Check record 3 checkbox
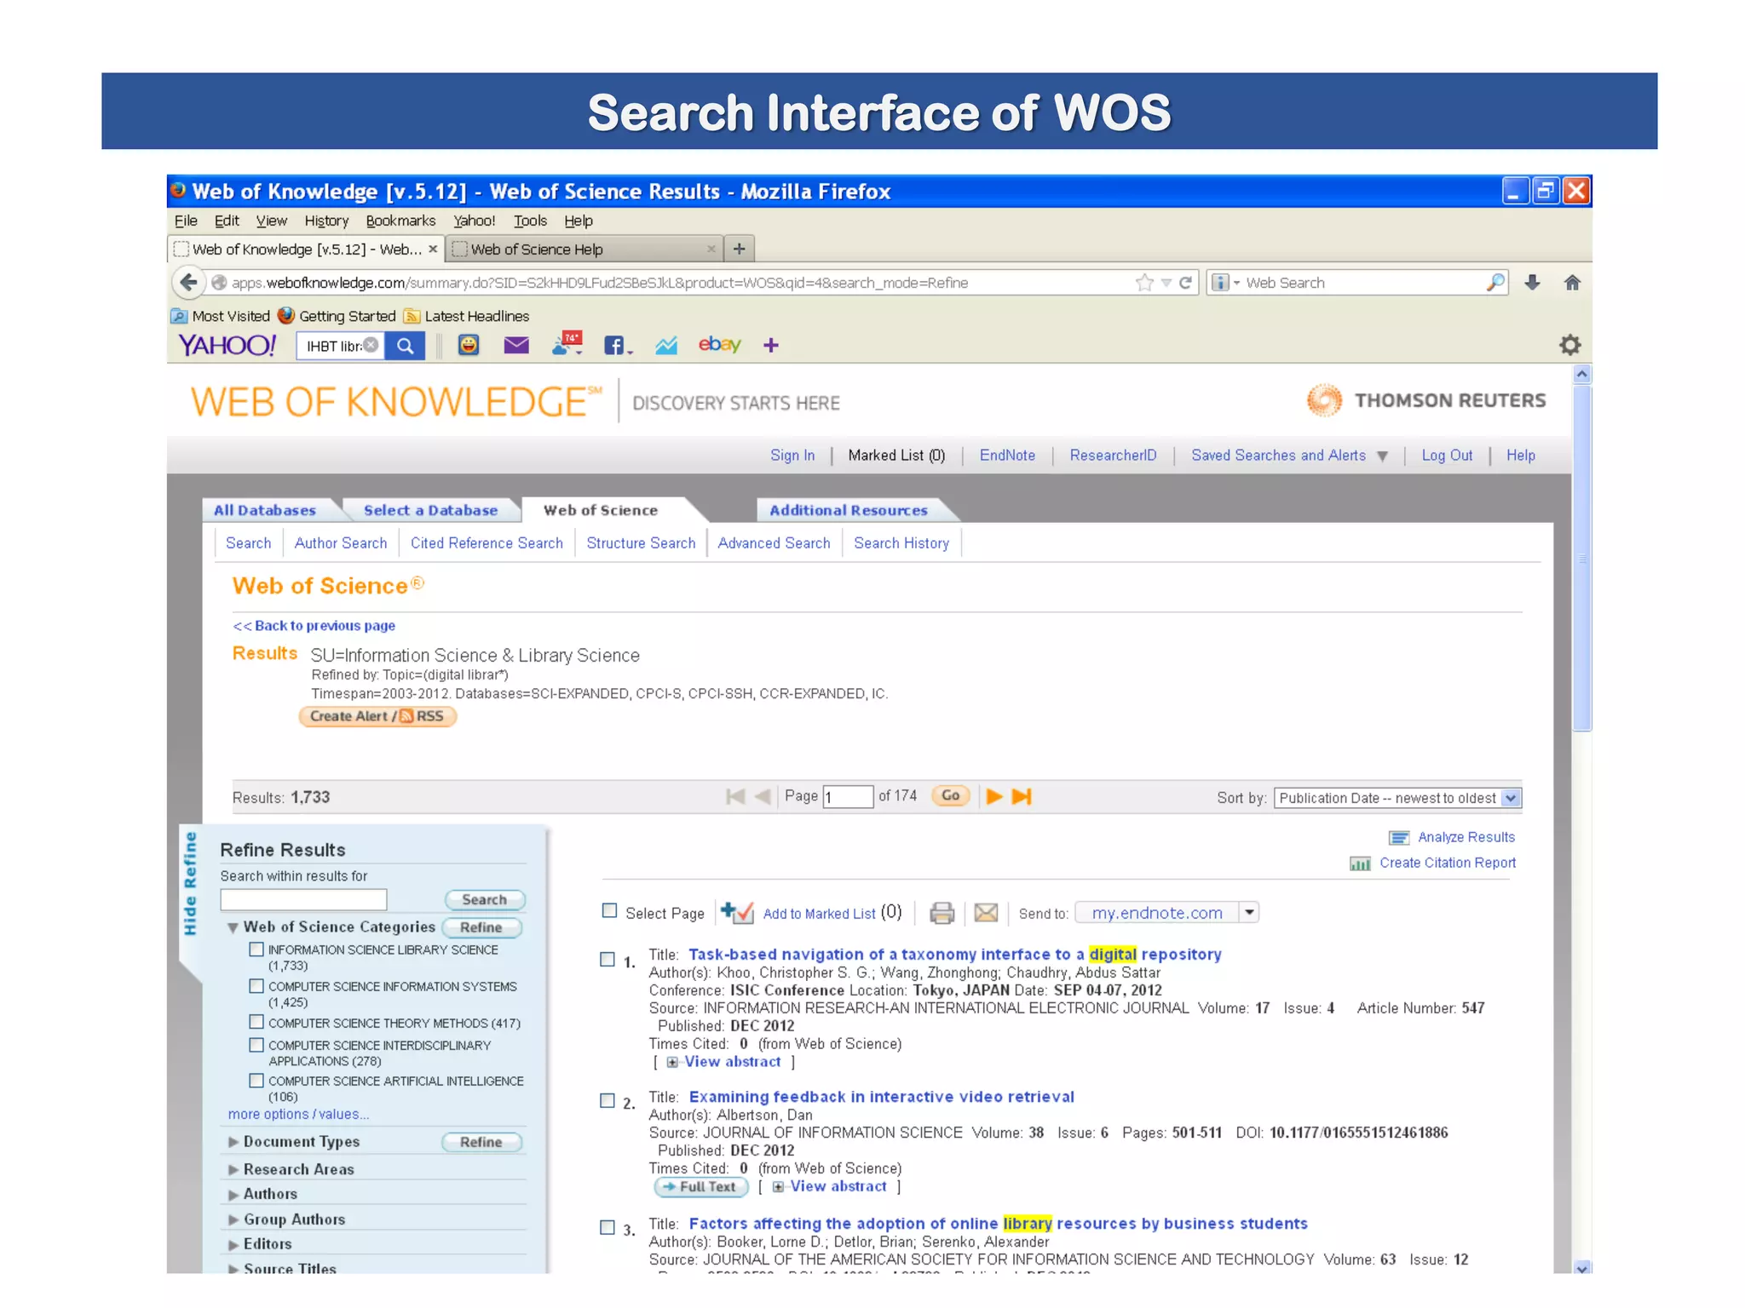This screenshot has width=1745, height=1308. pos(608,1228)
